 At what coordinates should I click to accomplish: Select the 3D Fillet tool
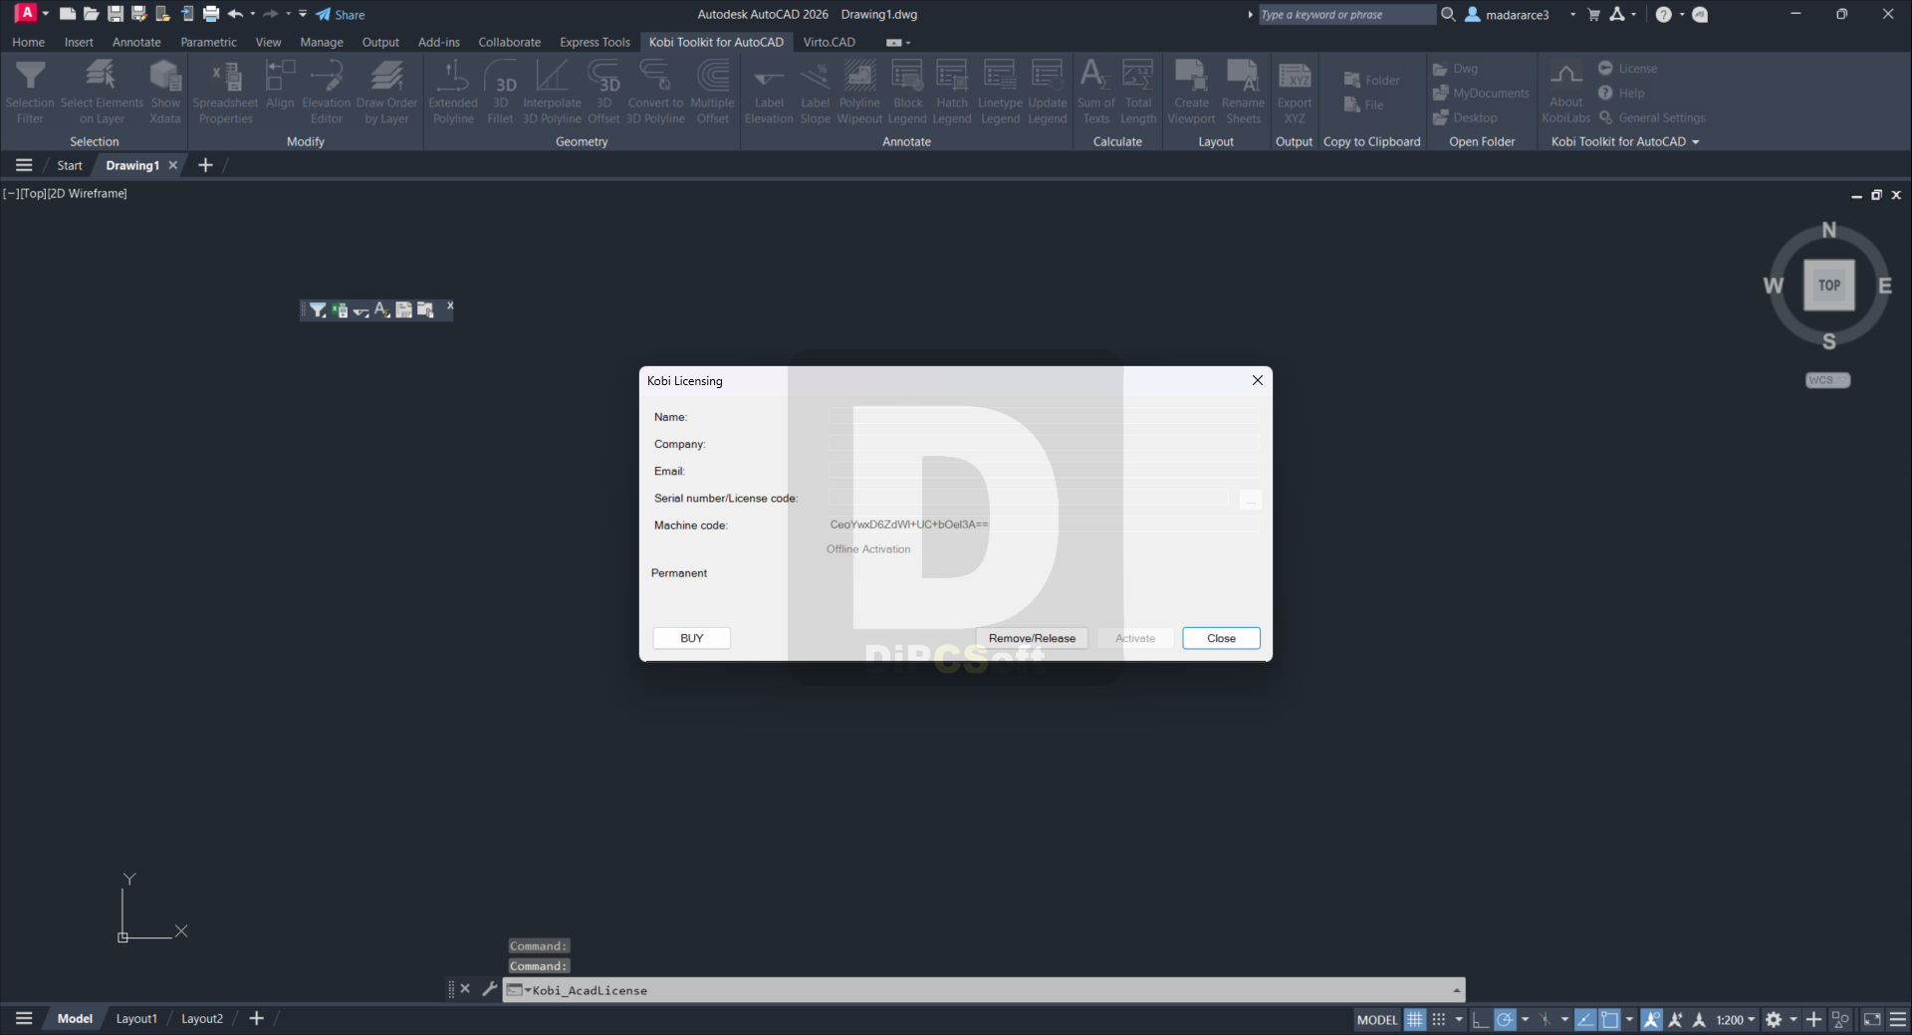[x=501, y=92]
